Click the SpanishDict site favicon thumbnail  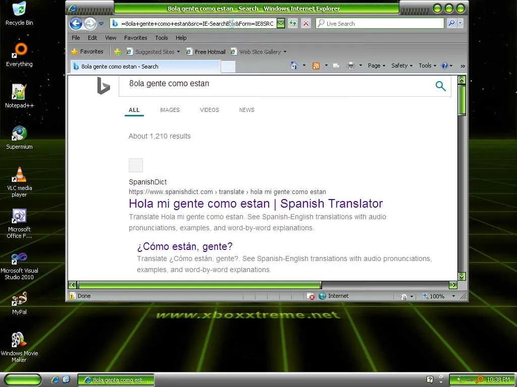click(x=135, y=165)
